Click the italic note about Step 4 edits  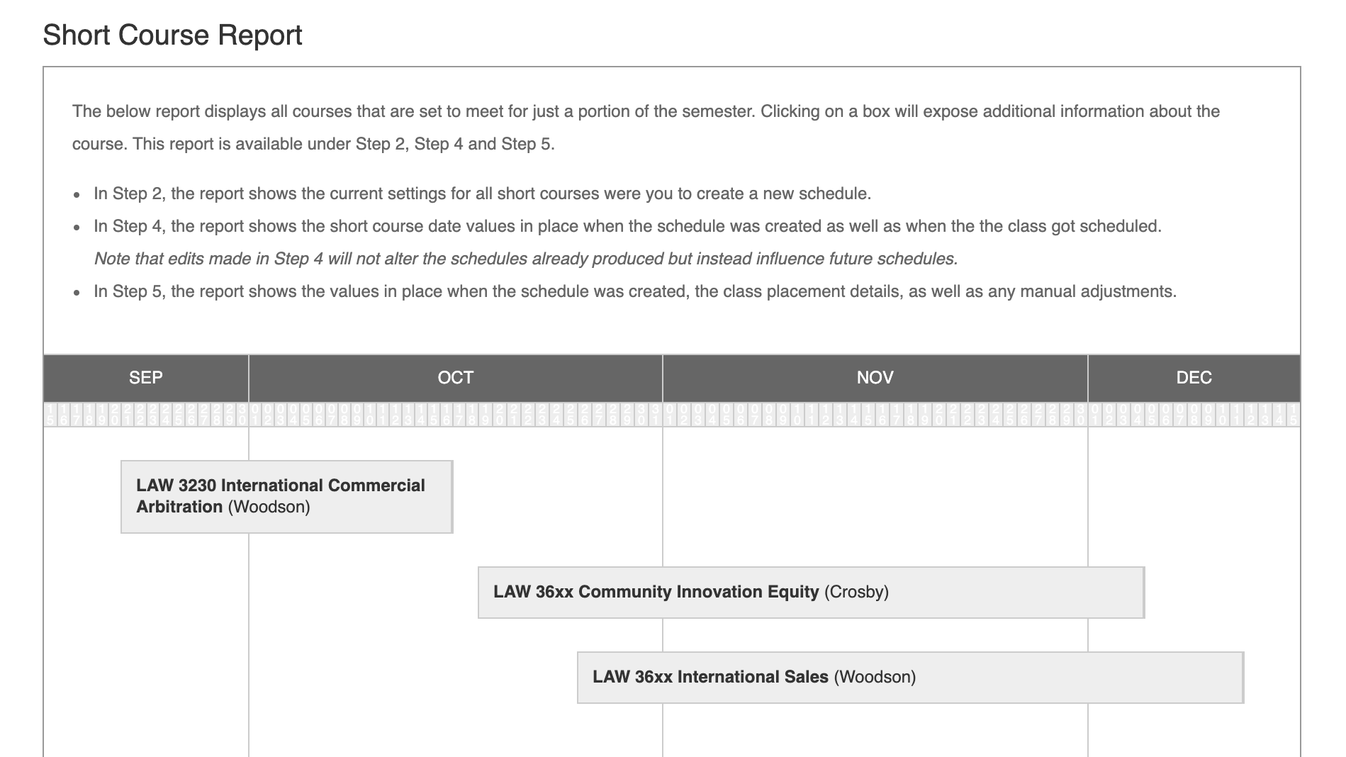click(525, 259)
